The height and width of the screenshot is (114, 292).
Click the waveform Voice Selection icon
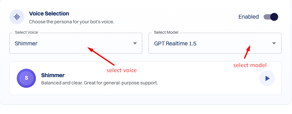click(17, 17)
